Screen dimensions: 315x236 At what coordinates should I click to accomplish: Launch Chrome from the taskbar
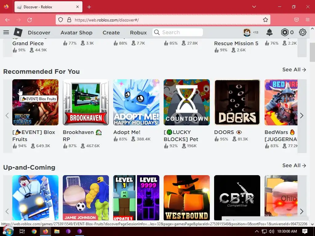34,231
